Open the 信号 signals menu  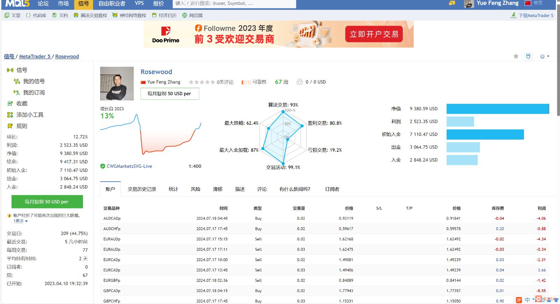(84, 4)
